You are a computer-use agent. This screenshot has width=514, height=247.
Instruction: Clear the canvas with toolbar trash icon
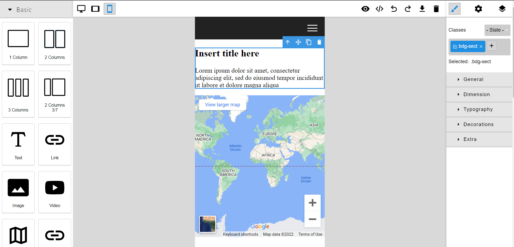click(436, 9)
